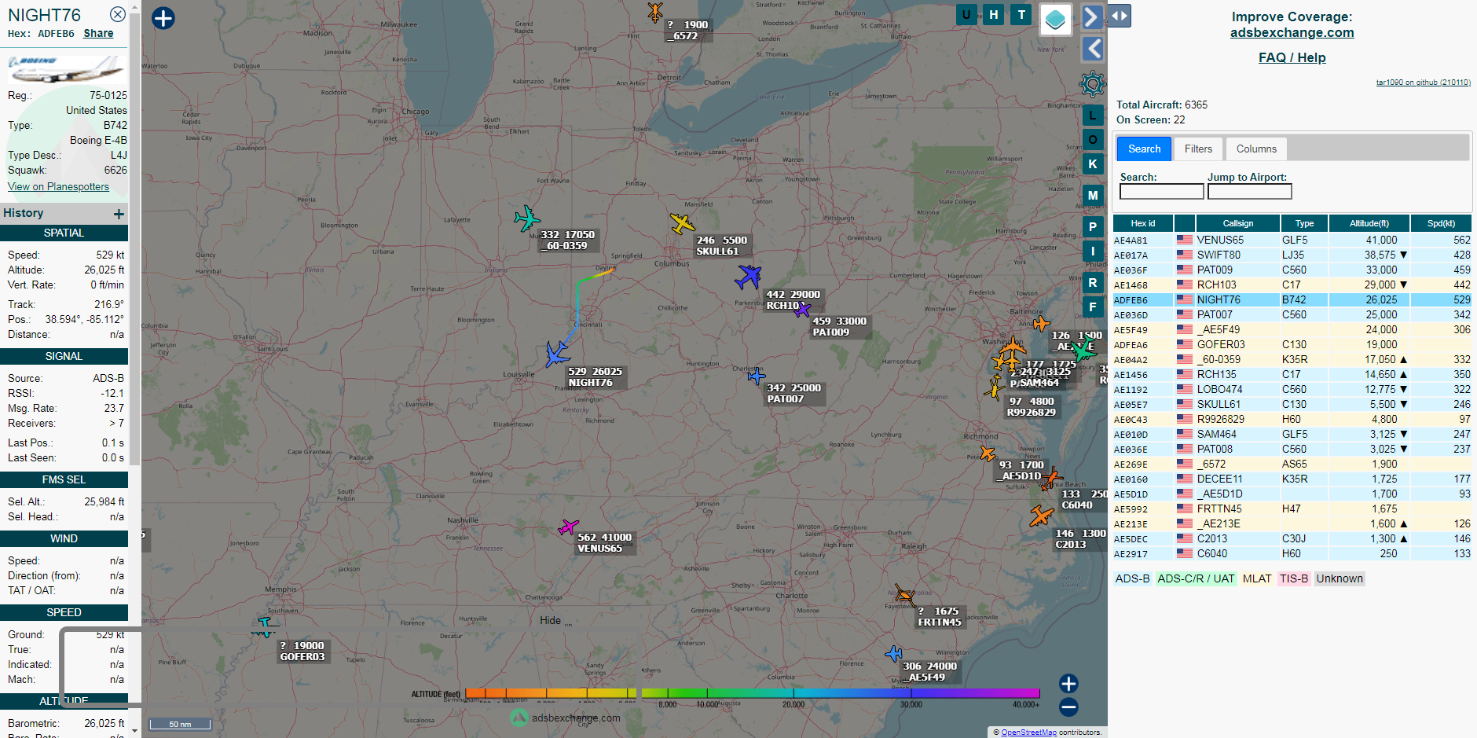Open the Share link for NIGHT76
This screenshot has height=738, width=1477.
(x=98, y=33)
